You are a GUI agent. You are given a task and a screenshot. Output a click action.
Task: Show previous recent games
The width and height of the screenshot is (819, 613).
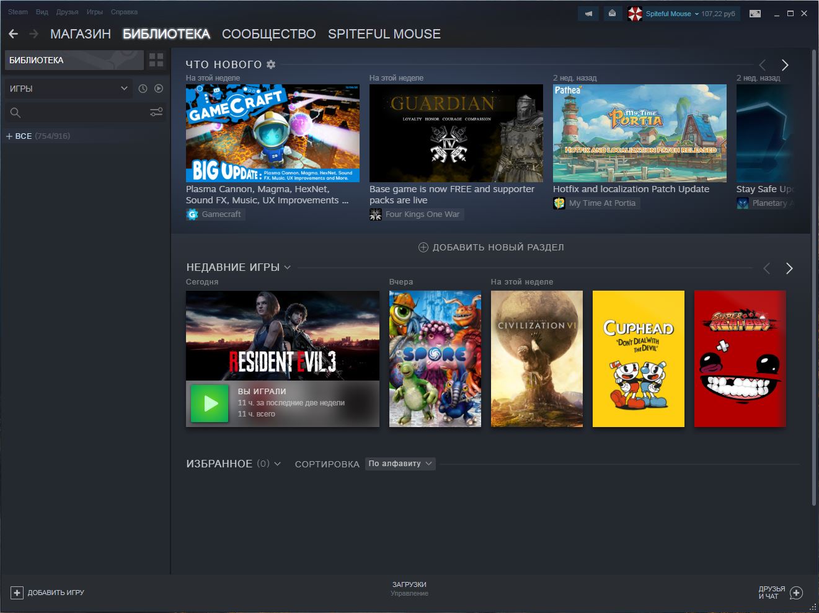(767, 268)
